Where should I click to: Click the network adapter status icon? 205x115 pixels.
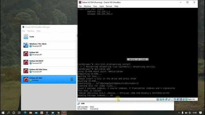166,99
